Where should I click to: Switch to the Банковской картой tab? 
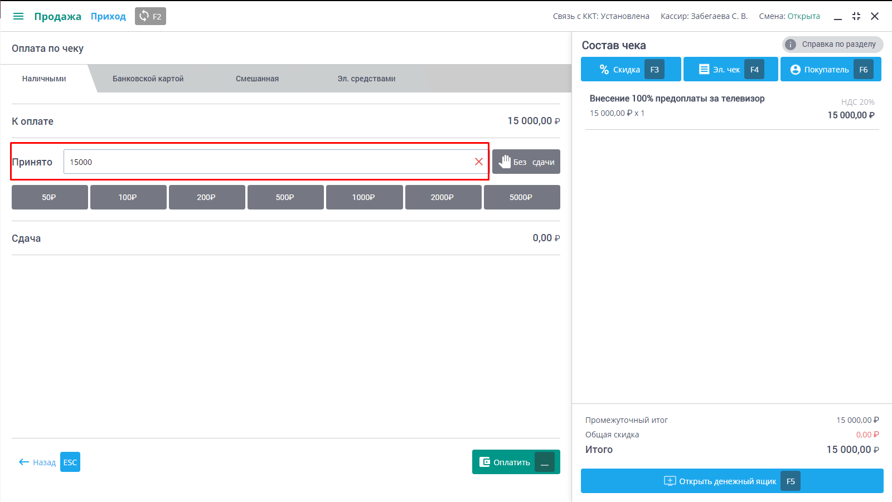[148, 79]
